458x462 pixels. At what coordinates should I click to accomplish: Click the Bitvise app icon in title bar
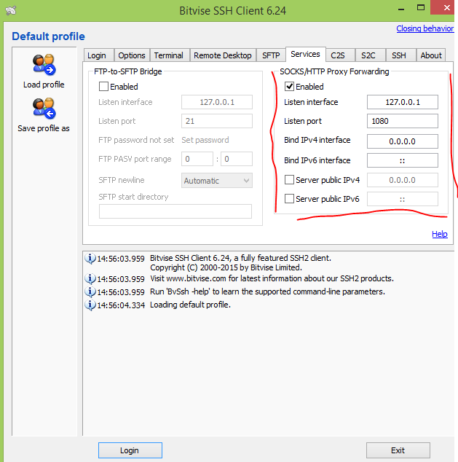11,11
